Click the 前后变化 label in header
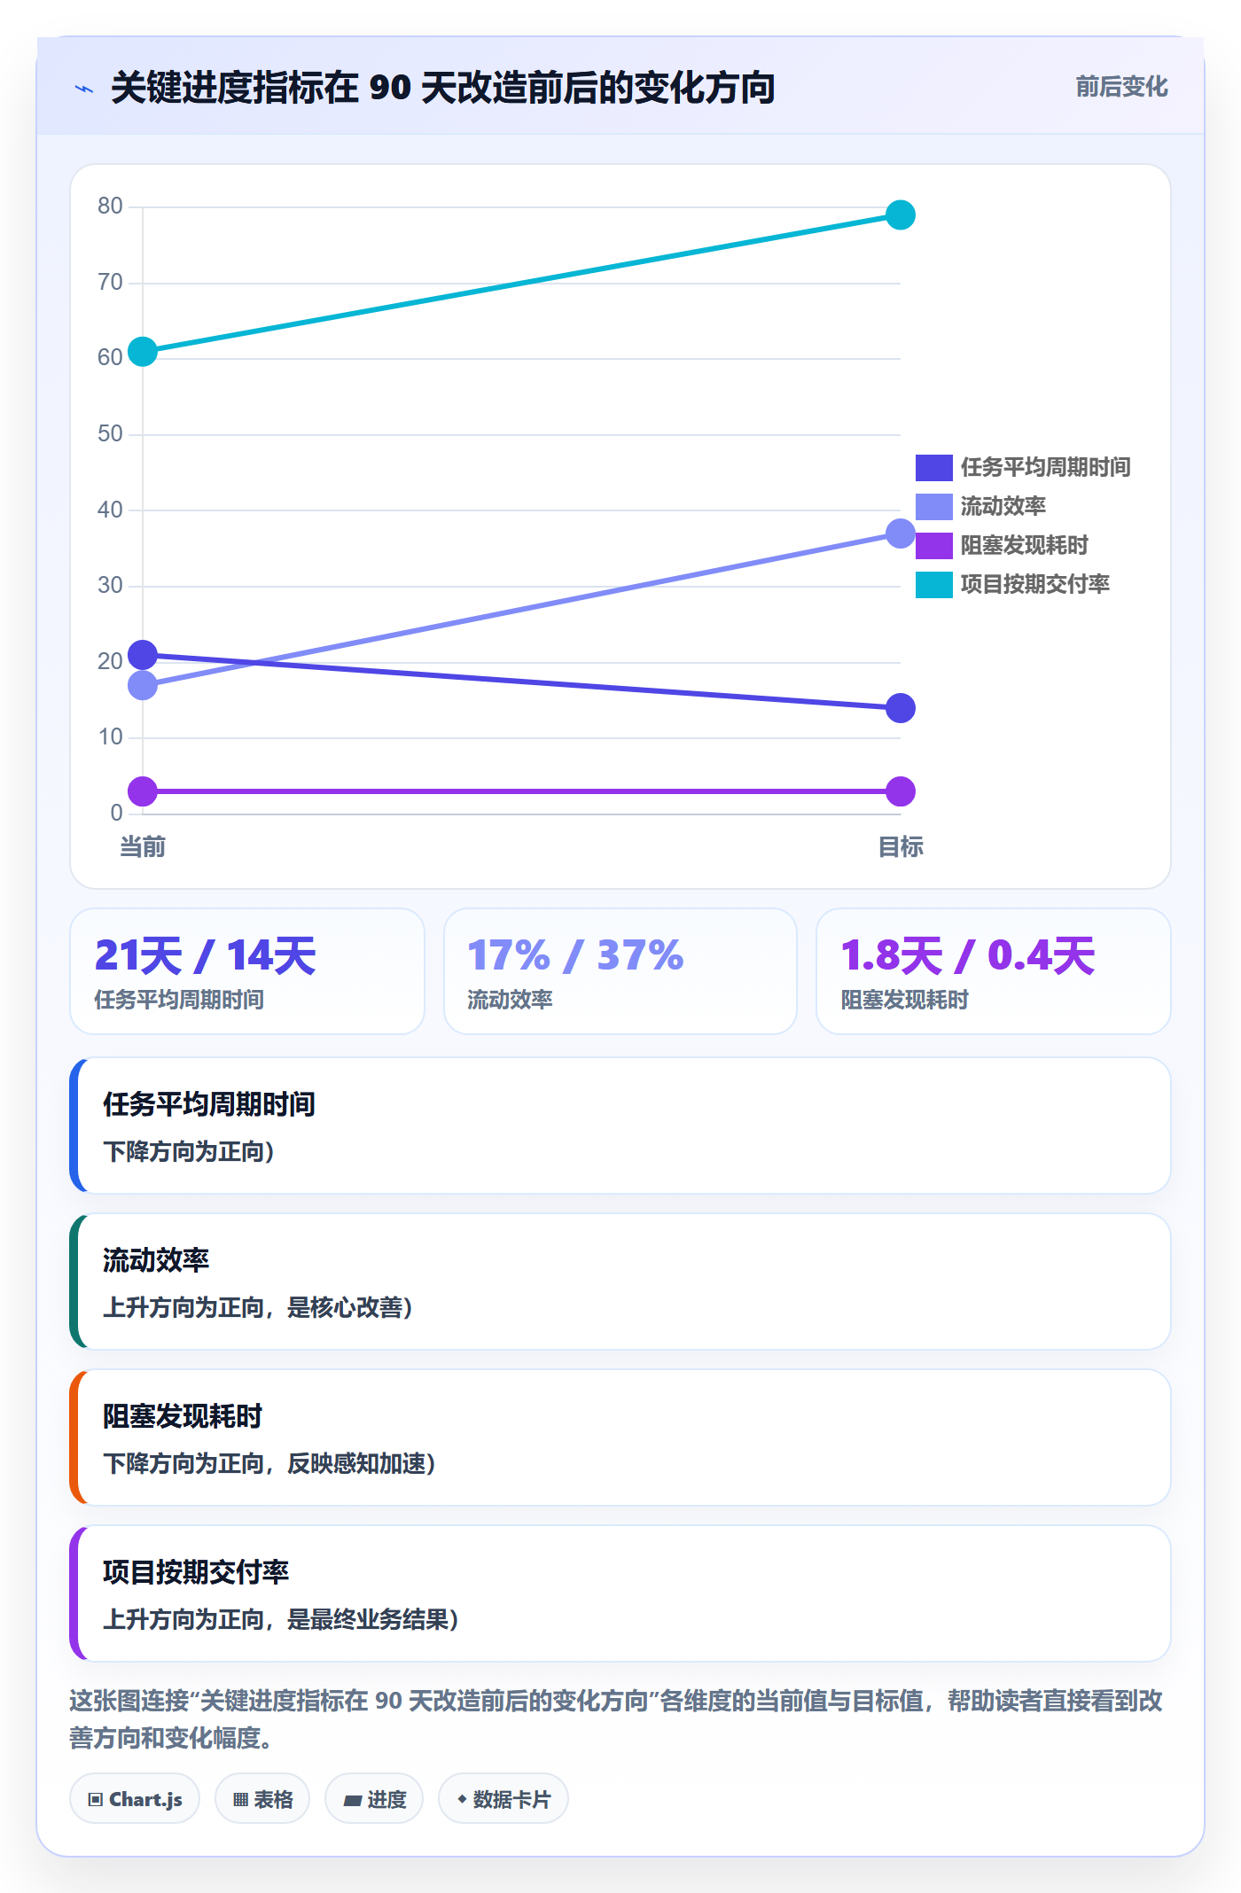Screen dimensions: 1241x1893 click(x=1121, y=87)
